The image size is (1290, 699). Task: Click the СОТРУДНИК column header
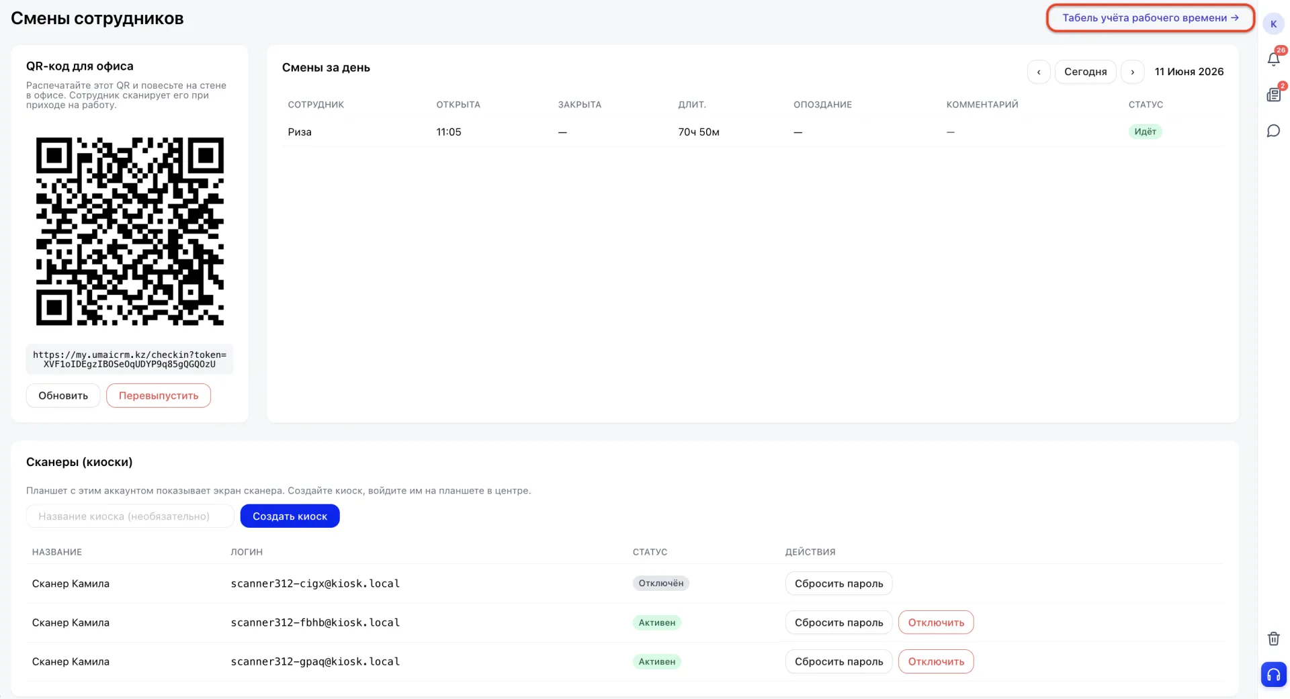tap(316, 105)
